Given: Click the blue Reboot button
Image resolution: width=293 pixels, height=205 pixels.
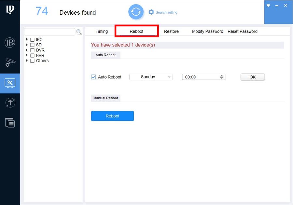Looking at the screenshot, I should pos(113,116).
